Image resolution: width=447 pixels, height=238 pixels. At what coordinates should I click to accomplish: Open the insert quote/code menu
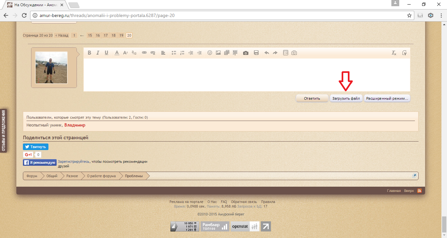tap(235, 53)
